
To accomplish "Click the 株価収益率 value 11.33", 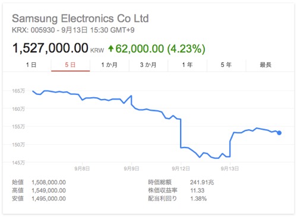I will (197, 190).
